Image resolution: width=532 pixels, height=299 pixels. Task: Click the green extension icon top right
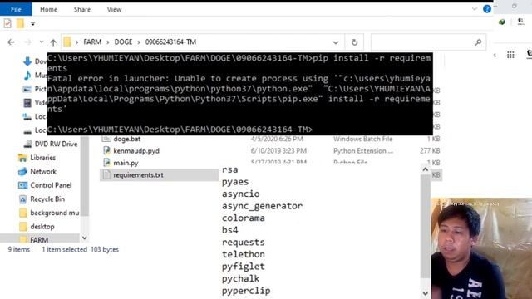click(502, 22)
